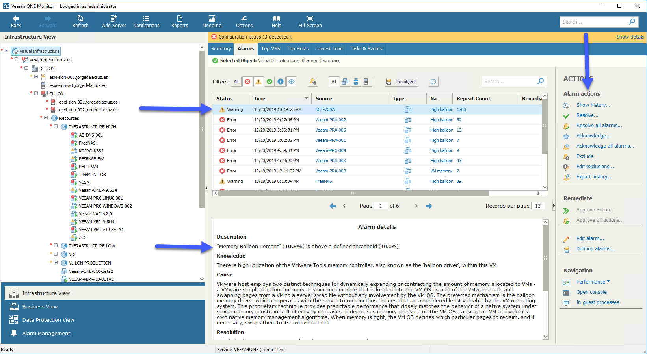Toggle the datastore object-type filter
Viewport: 647px width, 354px height.
356,82
